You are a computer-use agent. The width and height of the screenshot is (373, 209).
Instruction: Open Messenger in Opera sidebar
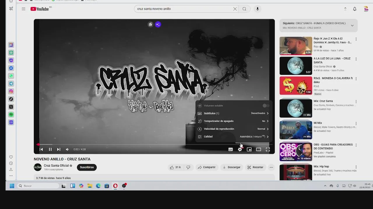[x=11, y=68]
